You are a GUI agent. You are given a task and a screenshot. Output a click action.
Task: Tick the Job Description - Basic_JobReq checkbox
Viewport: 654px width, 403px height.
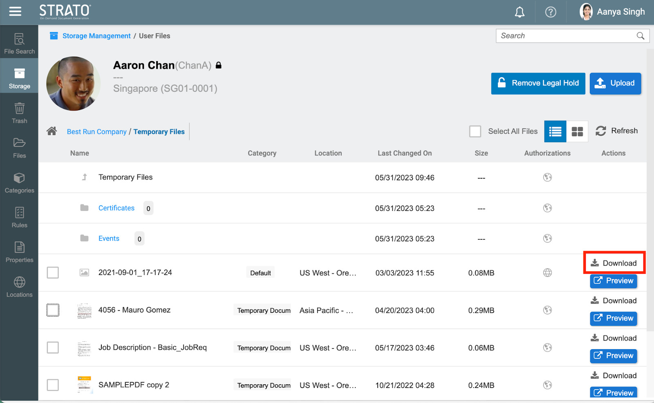[53, 348]
